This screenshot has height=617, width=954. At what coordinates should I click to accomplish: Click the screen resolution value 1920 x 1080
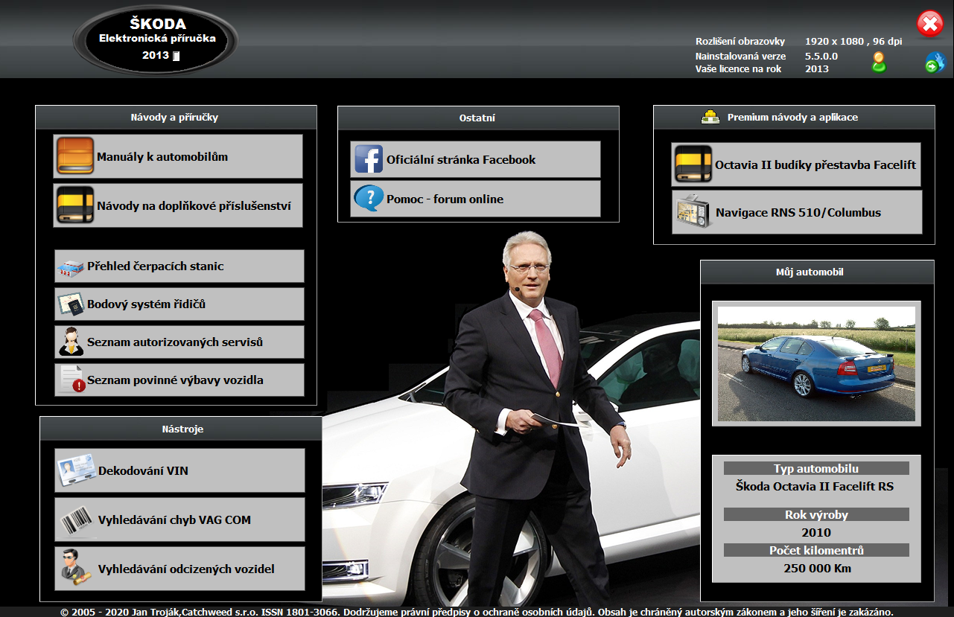pyautogui.click(x=834, y=42)
